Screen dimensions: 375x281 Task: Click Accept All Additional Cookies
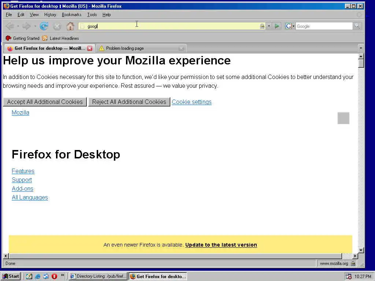pyautogui.click(x=45, y=102)
